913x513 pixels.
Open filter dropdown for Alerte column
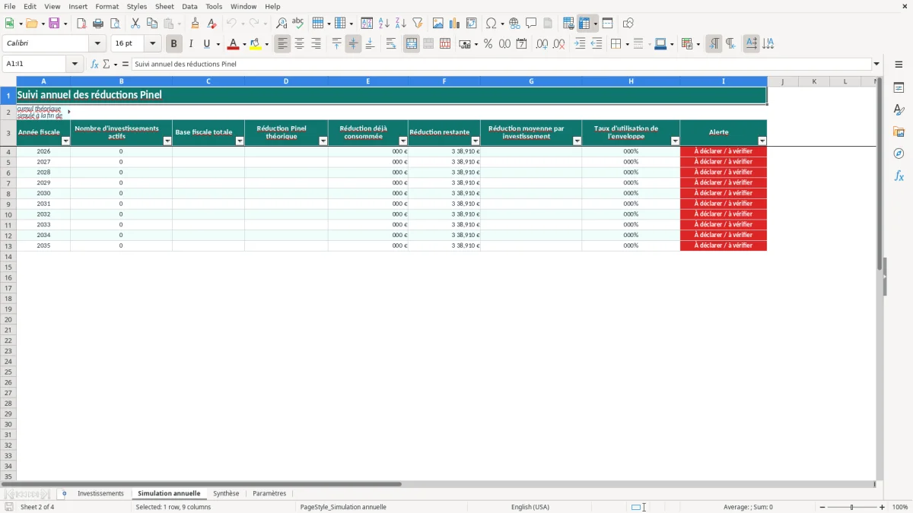pyautogui.click(x=762, y=141)
